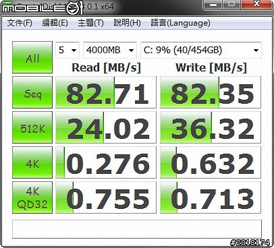Click the Read [MB/s] column header

tap(106, 67)
